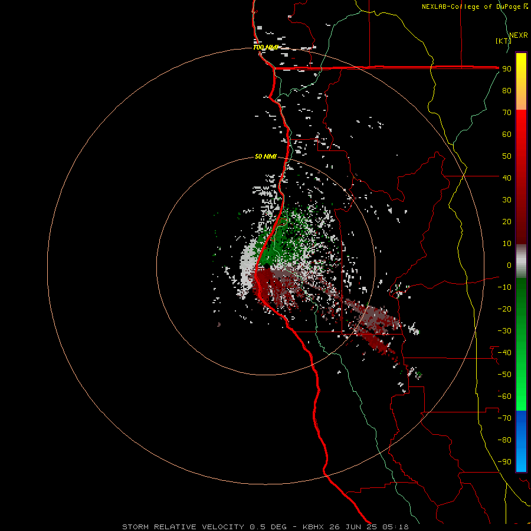Click the black radar site dot at center
The width and height of the screenshot is (531, 531).
tap(267, 266)
